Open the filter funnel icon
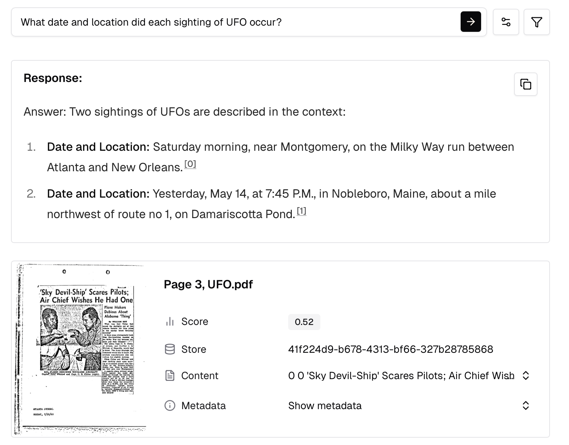Viewport: 569px width, 445px height. point(536,22)
